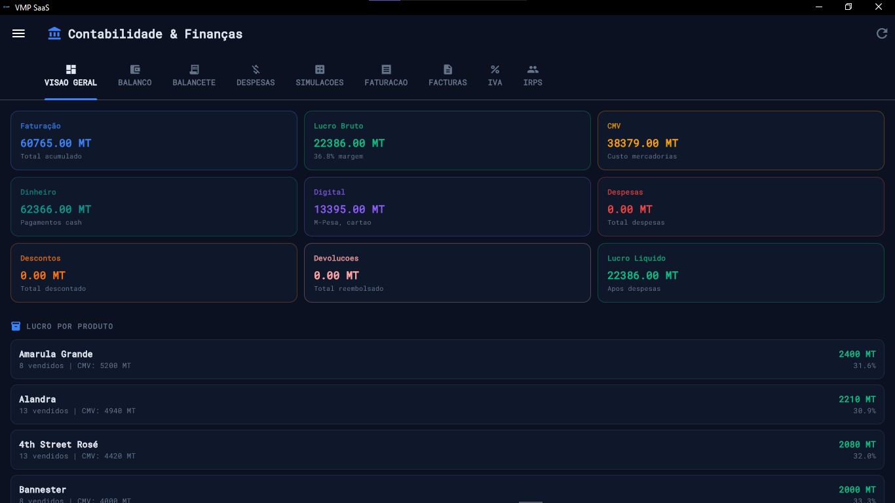Select the Bannester product row

[x=447, y=489]
